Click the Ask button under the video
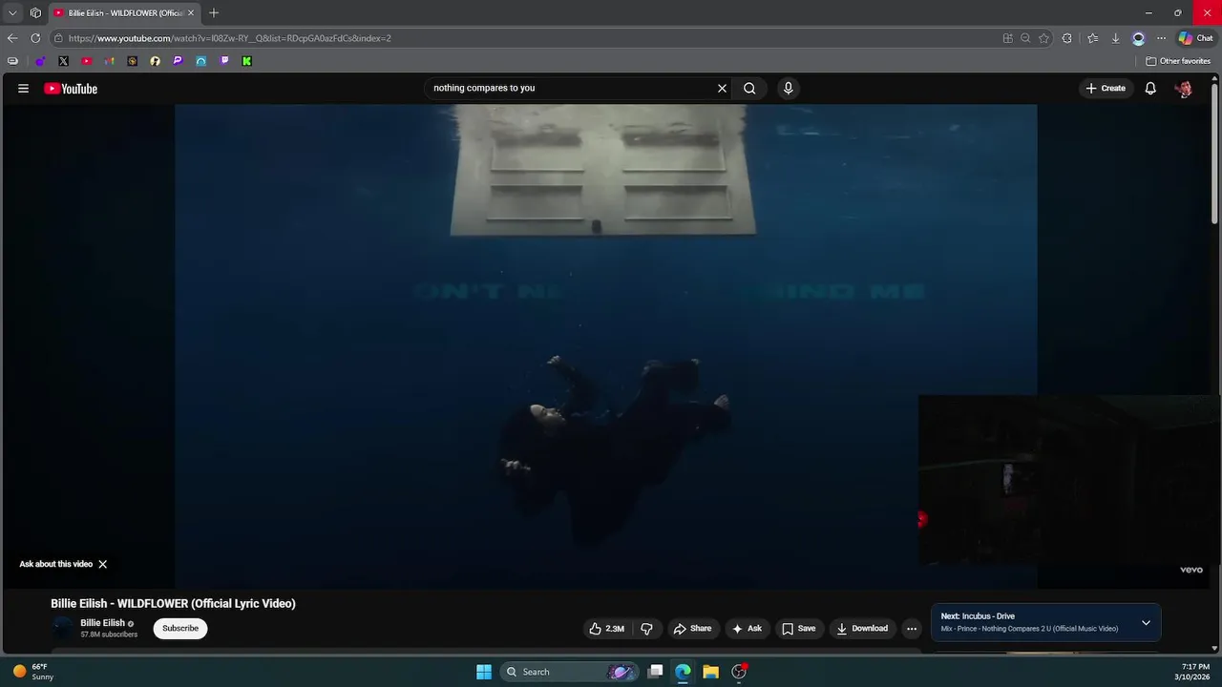 pos(746,628)
